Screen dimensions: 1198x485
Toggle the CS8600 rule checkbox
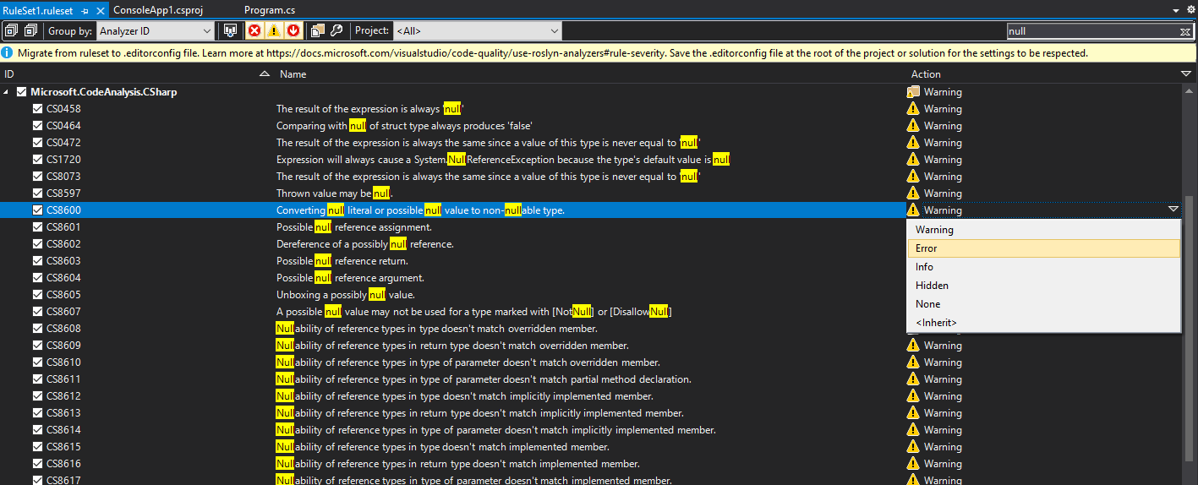coord(37,210)
